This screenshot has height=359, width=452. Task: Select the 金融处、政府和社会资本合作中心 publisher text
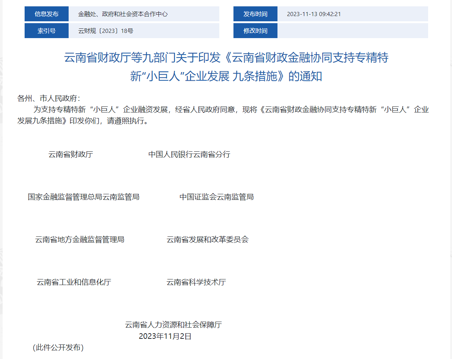[x=123, y=14]
